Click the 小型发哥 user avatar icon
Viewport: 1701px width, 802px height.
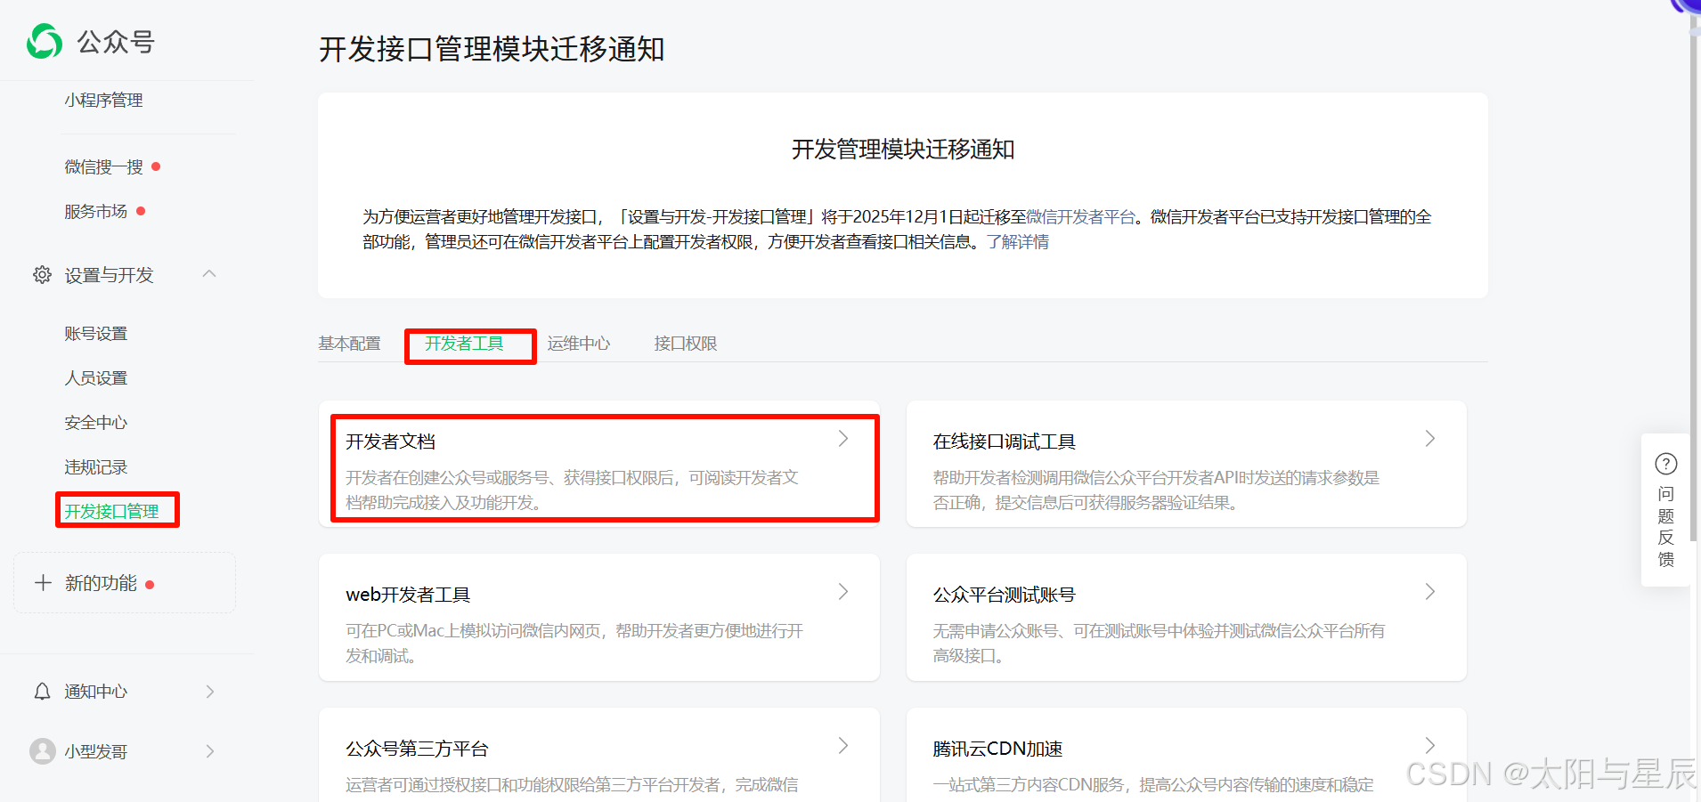tap(43, 751)
